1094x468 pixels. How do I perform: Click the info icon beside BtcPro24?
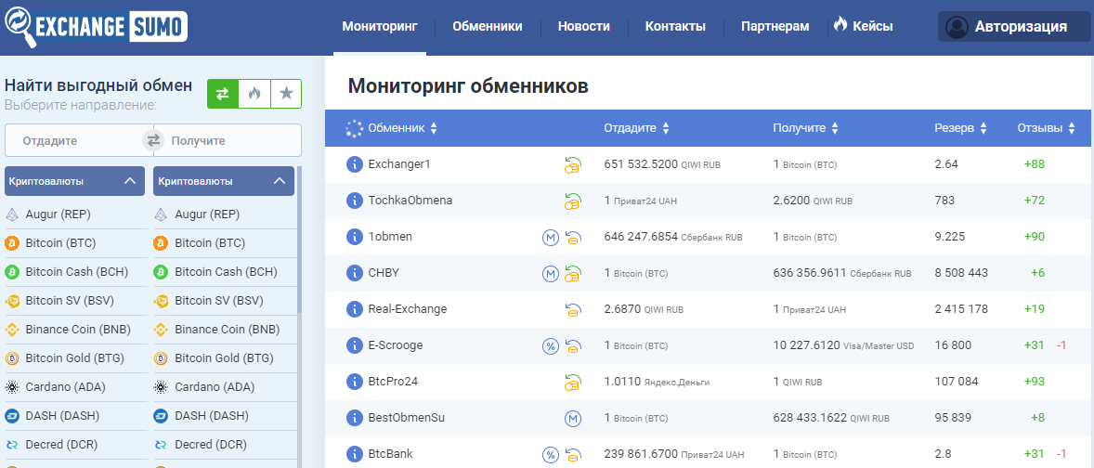tap(353, 382)
